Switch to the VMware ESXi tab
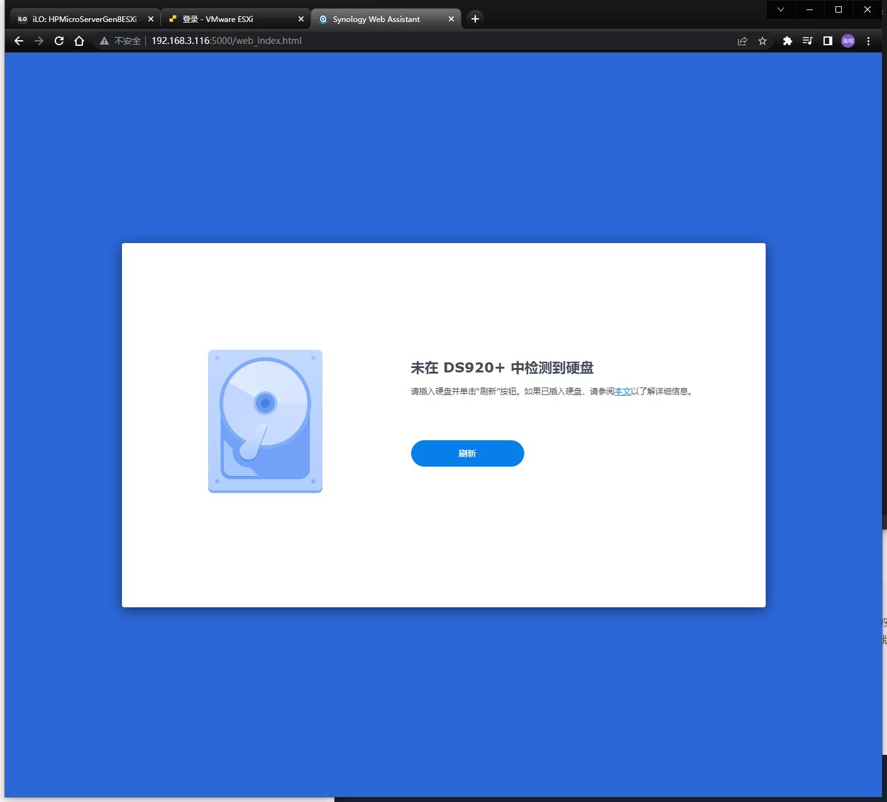 226,19
